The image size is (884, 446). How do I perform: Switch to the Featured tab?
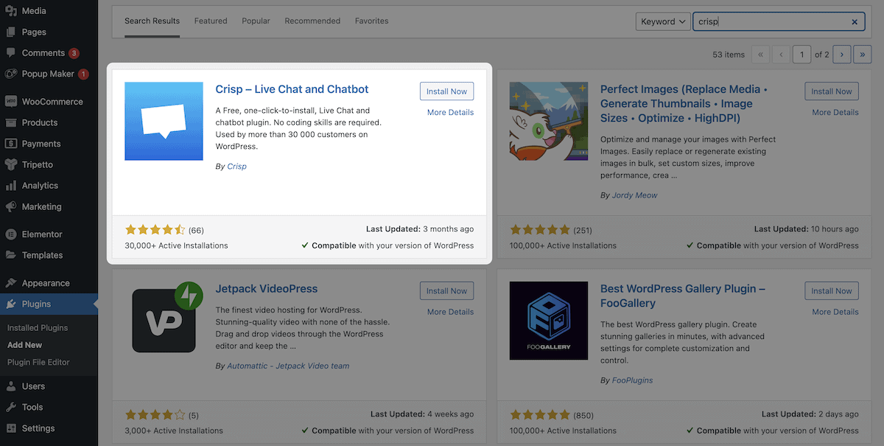click(211, 21)
